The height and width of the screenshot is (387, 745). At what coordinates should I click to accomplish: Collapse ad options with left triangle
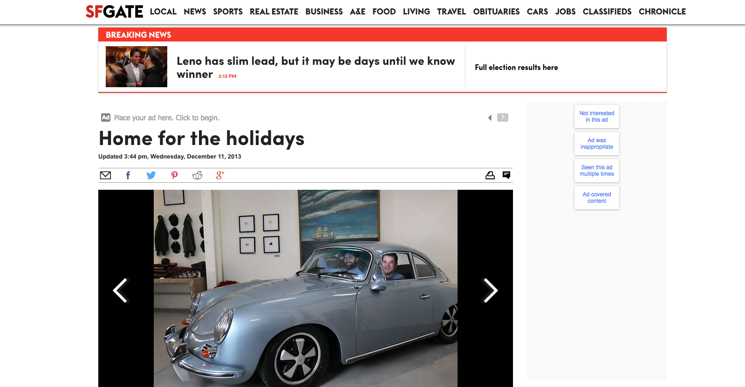[x=490, y=118]
